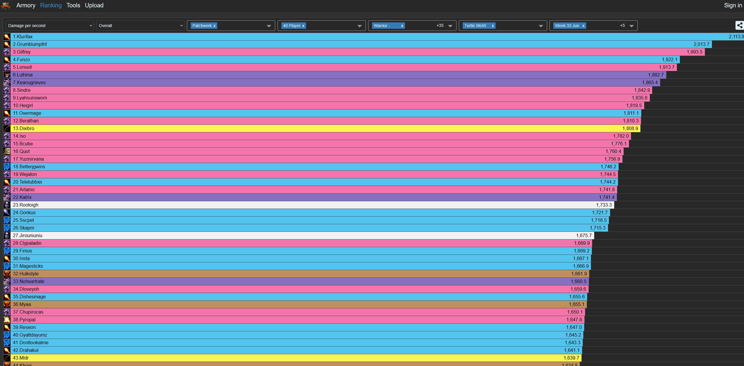Click the class icon next to Mldr

(7, 358)
